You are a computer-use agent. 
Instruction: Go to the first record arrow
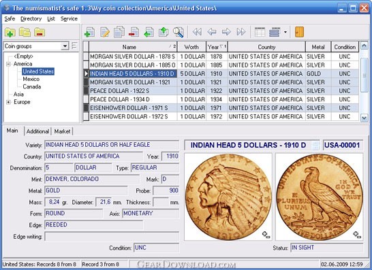[197, 32]
